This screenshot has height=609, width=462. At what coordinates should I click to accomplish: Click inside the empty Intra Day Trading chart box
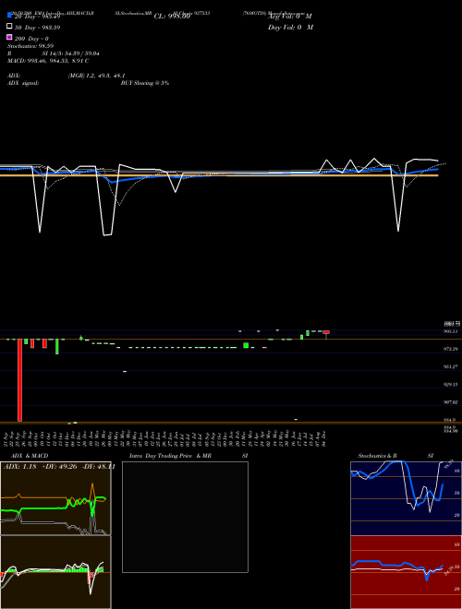coord(185,517)
